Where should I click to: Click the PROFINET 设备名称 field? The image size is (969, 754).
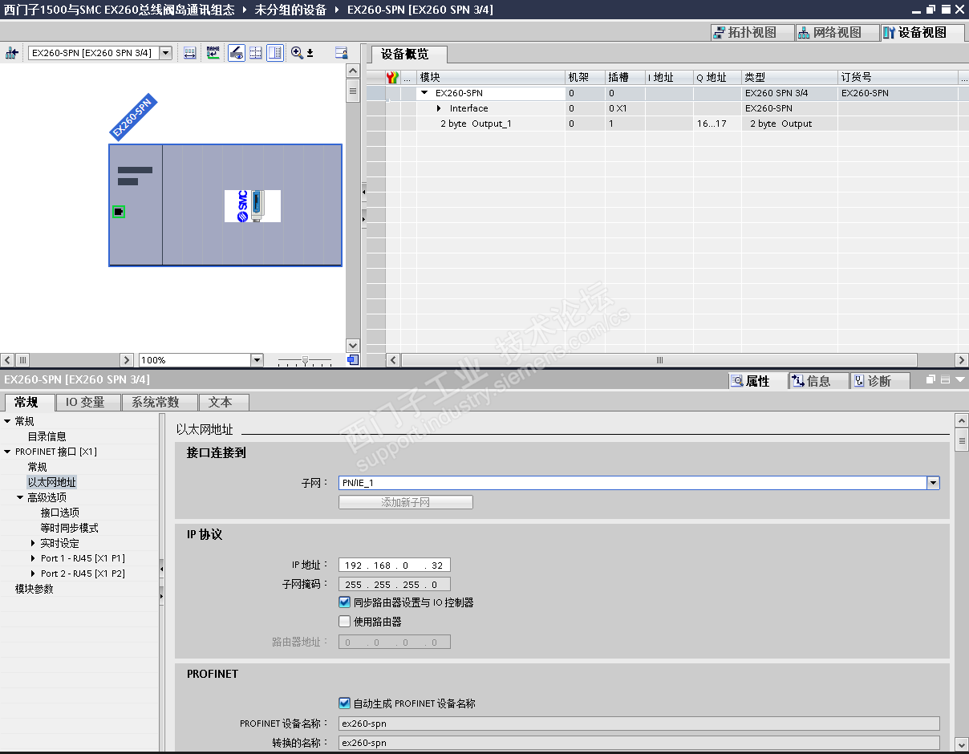pos(639,724)
